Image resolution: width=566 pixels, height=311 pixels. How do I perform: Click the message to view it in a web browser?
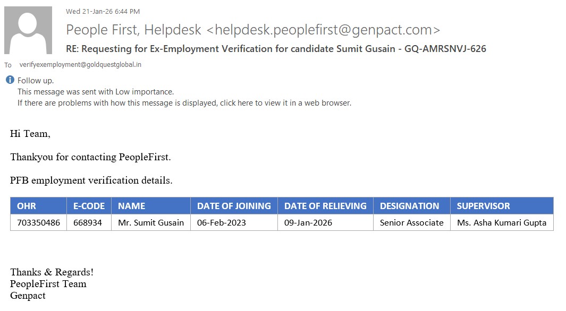click(184, 103)
